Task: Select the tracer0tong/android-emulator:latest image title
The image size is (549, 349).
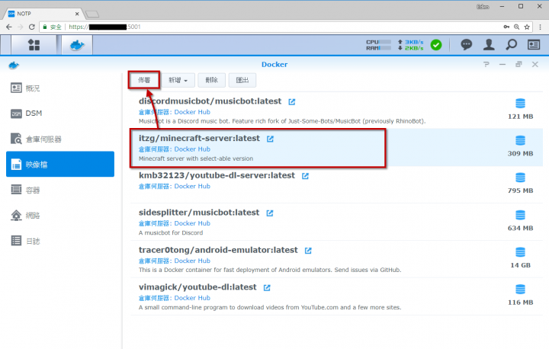Action: point(218,250)
